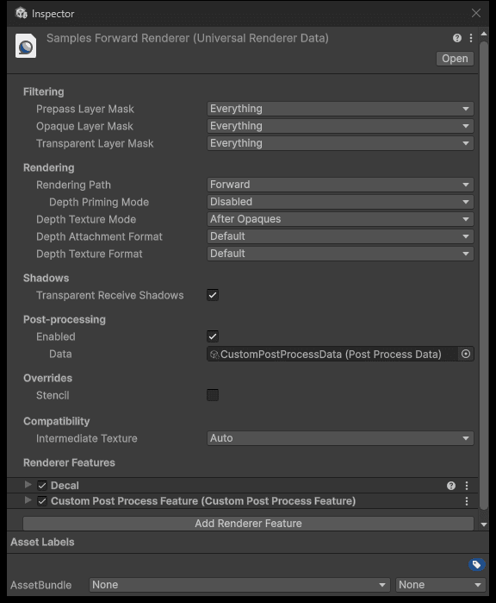The width and height of the screenshot is (496, 603).
Task: Open the Custom Post Process Feature three-dot menu
Action: 467,501
